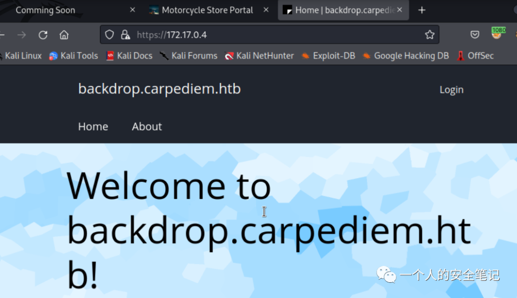Image resolution: width=517 pixels, height=298 pixels.
Task: Open Kali Docs bookmark
Action: click(129, 55)
